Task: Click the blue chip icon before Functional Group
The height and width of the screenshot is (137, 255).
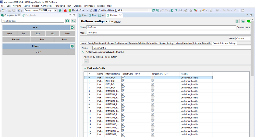Action: [96, 10]
